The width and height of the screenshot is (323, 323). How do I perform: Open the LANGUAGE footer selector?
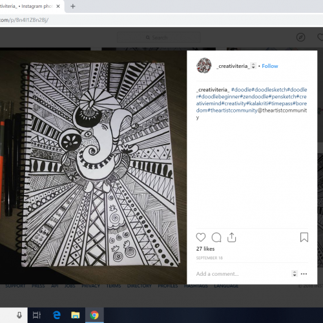tap(226, 286)
